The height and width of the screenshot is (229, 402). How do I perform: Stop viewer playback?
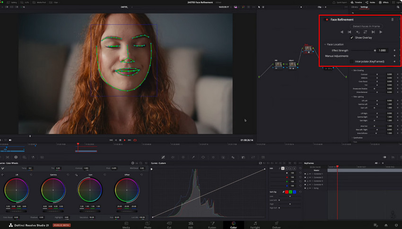(120, 140)
